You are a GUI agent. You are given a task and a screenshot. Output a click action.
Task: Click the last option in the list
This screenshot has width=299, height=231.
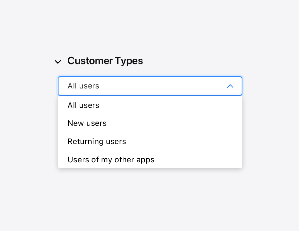111,160
